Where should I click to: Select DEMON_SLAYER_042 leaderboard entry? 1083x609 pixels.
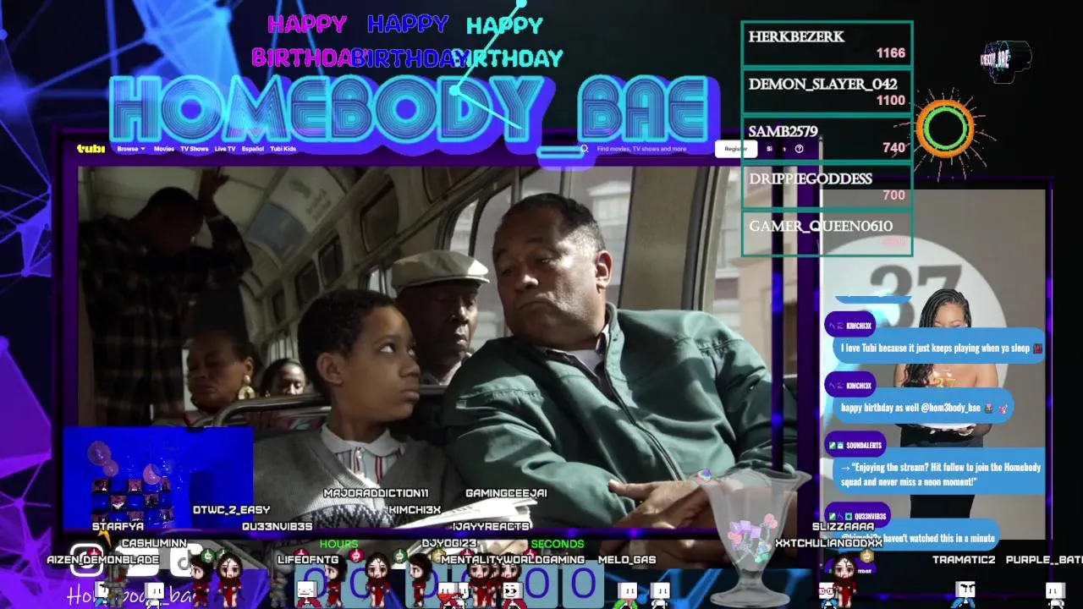827,91
